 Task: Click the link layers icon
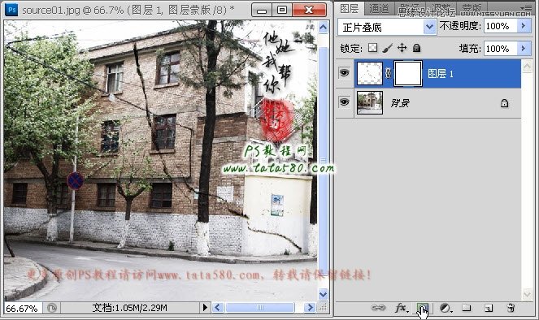point(378,308)
